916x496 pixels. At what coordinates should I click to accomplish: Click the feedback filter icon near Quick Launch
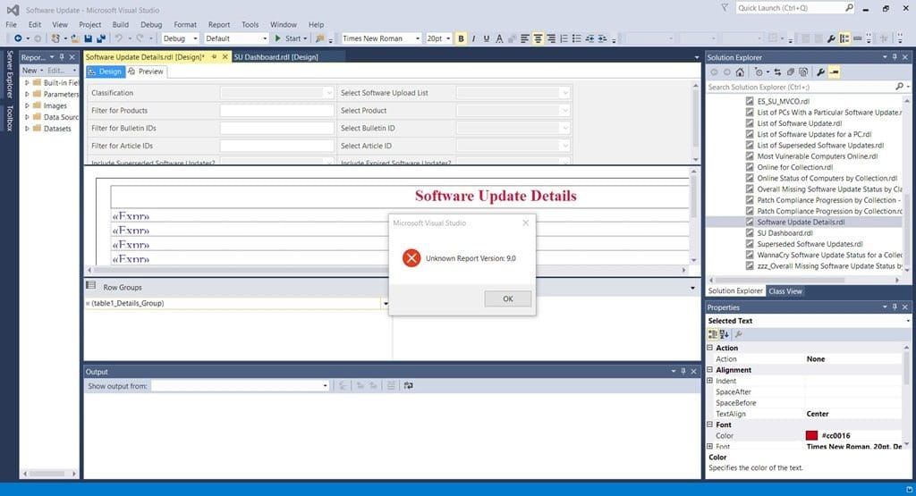[x=725, y=7]
